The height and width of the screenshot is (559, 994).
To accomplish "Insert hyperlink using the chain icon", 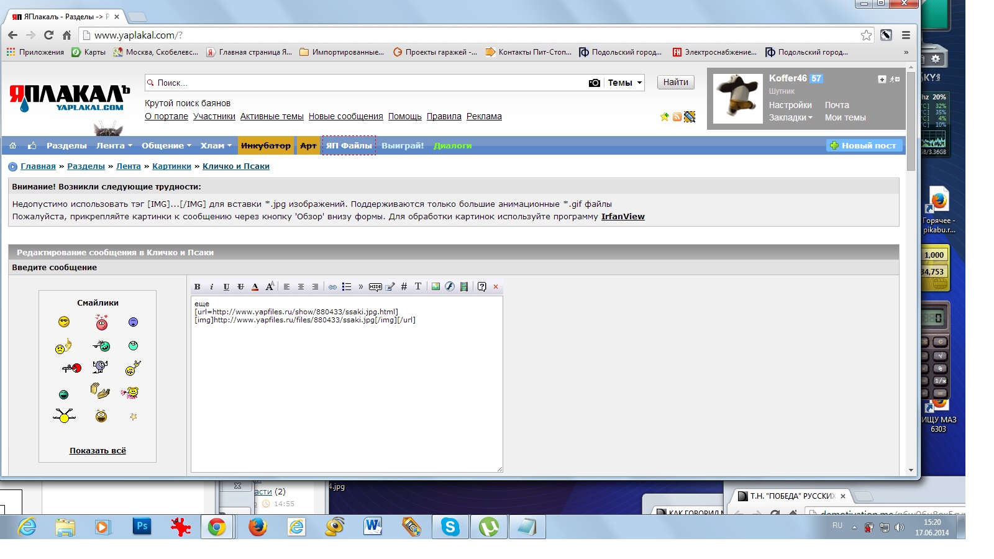I will pos(332,287).
